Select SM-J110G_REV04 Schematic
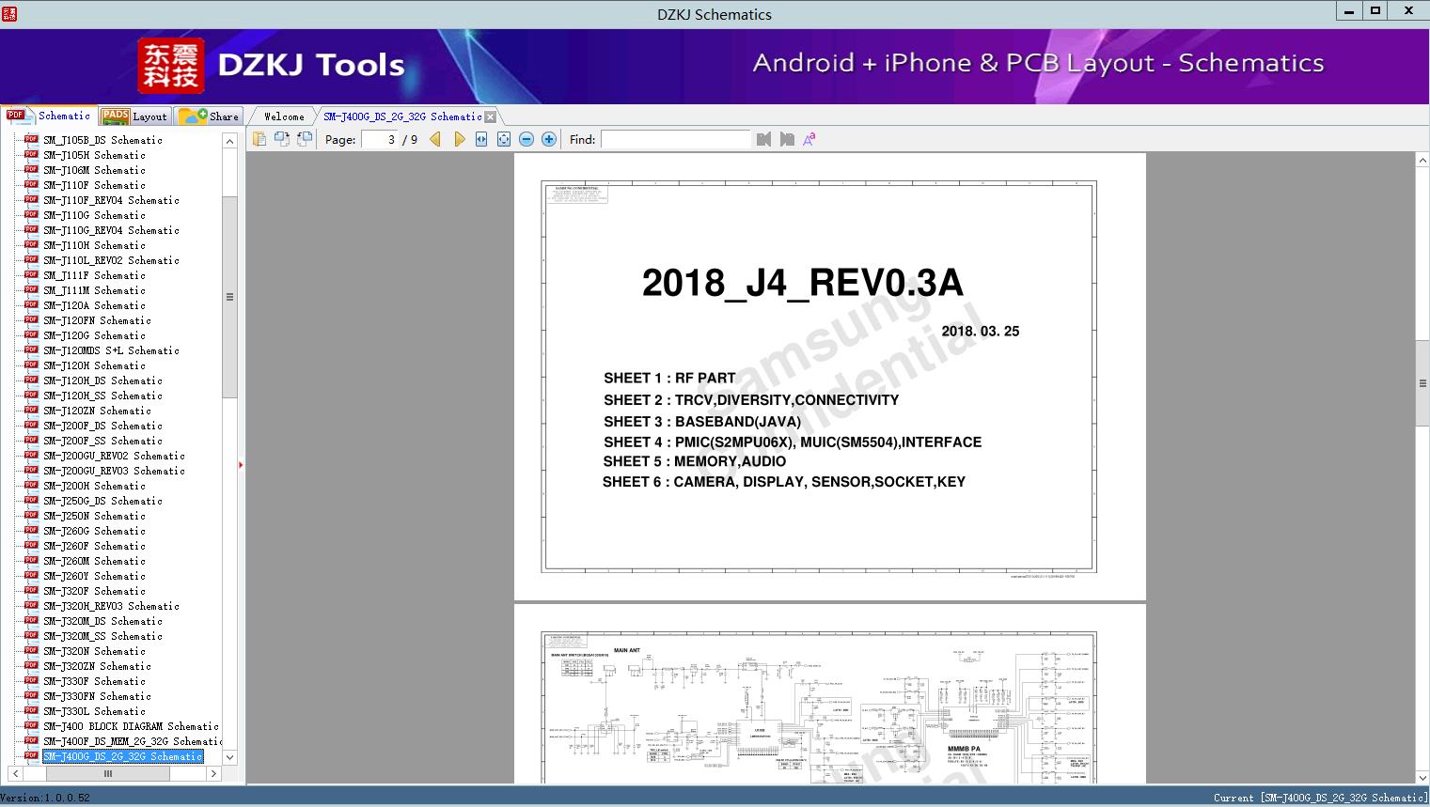 click(x=111, y=230)
